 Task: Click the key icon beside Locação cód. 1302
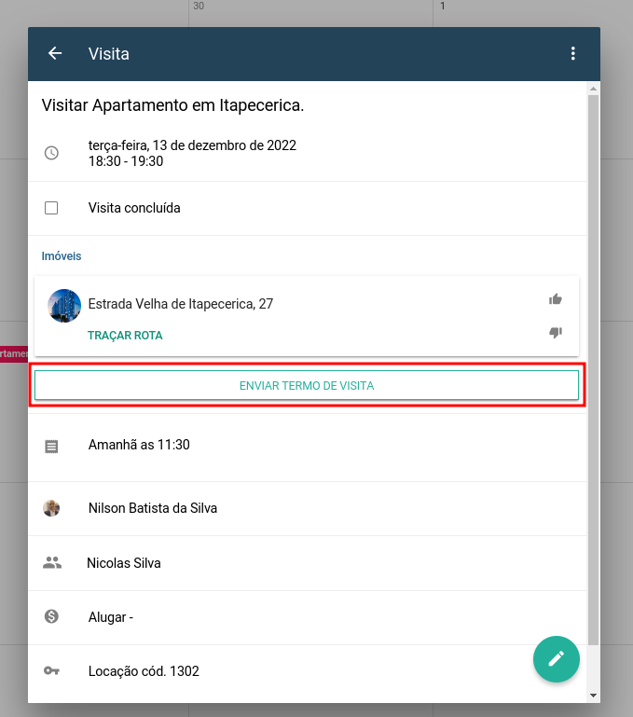pyautogui.click(x=51, y=670)
